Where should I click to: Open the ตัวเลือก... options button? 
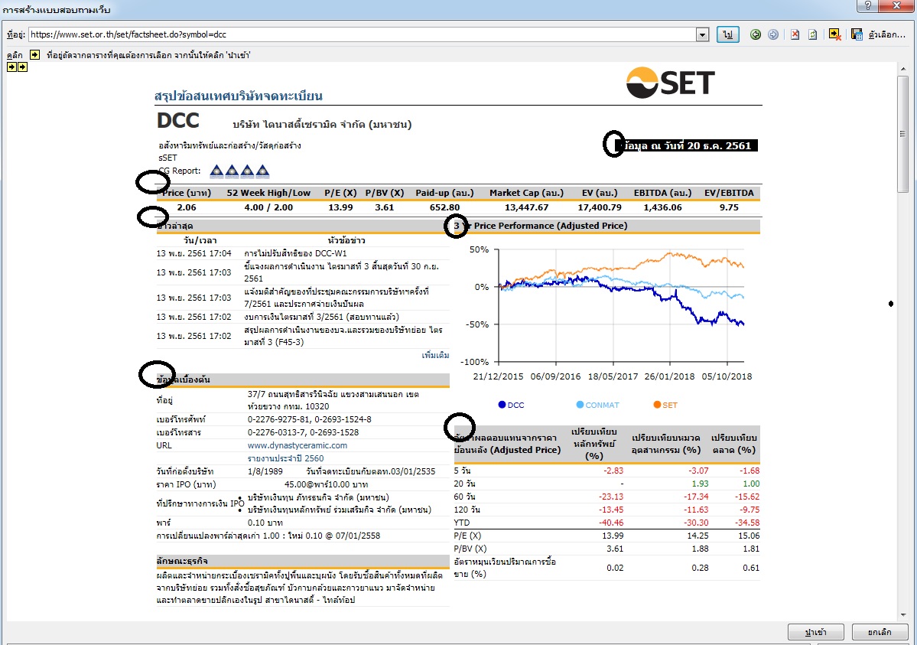(x=887, y=34)
